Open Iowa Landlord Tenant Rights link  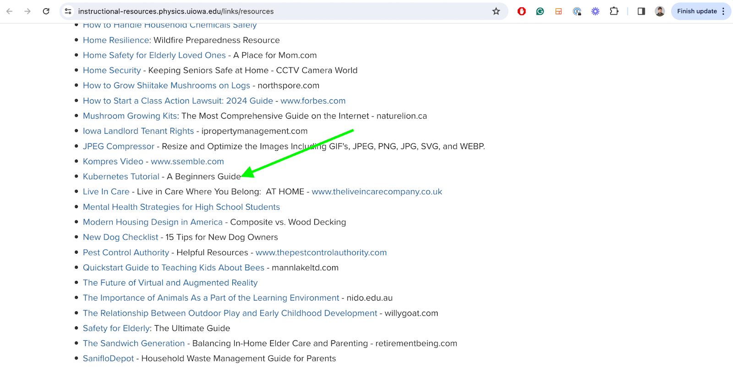(x=138, y=131)
